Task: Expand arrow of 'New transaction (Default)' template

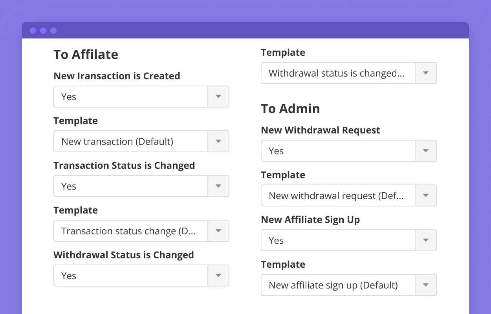Action: pos(218,141)
